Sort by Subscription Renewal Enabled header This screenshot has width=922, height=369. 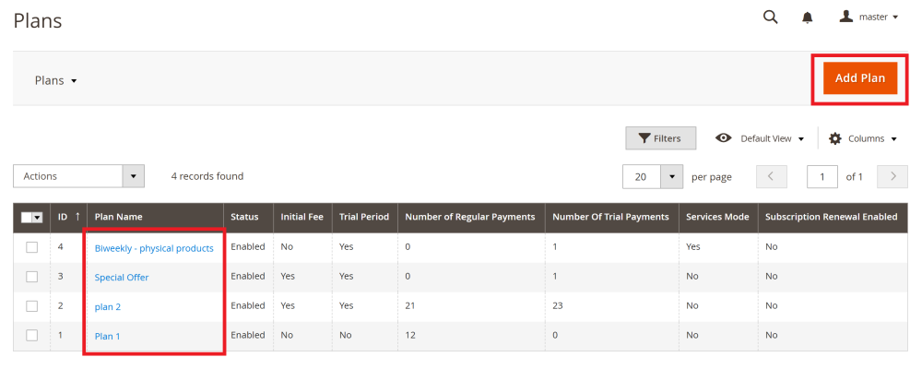tap(832, 217)
